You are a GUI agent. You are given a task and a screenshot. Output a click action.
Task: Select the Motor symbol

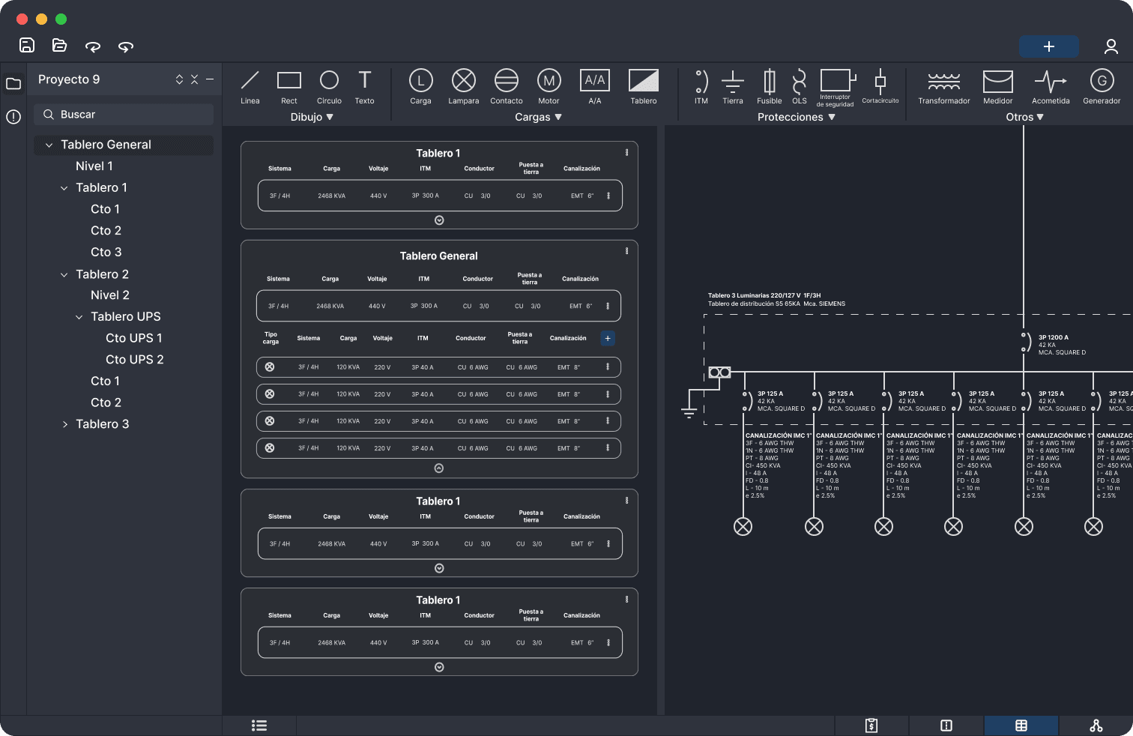[549, 87]
